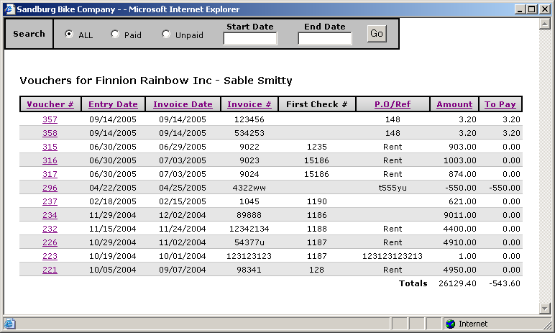Sort by Invoice Date column header
The width and height of the screenshot is (555, 333).
[x=183, y=104]
